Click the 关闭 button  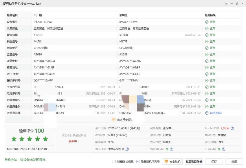pos(234,161)
